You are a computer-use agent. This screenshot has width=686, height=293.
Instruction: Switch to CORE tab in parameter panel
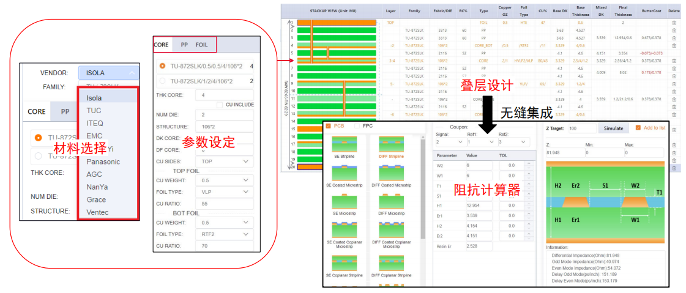tap(161, 45)
